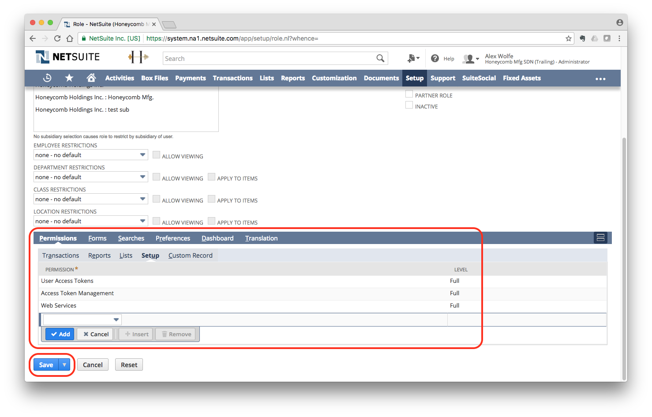Switch to the Dashboard tab

(x=217, y=238)
